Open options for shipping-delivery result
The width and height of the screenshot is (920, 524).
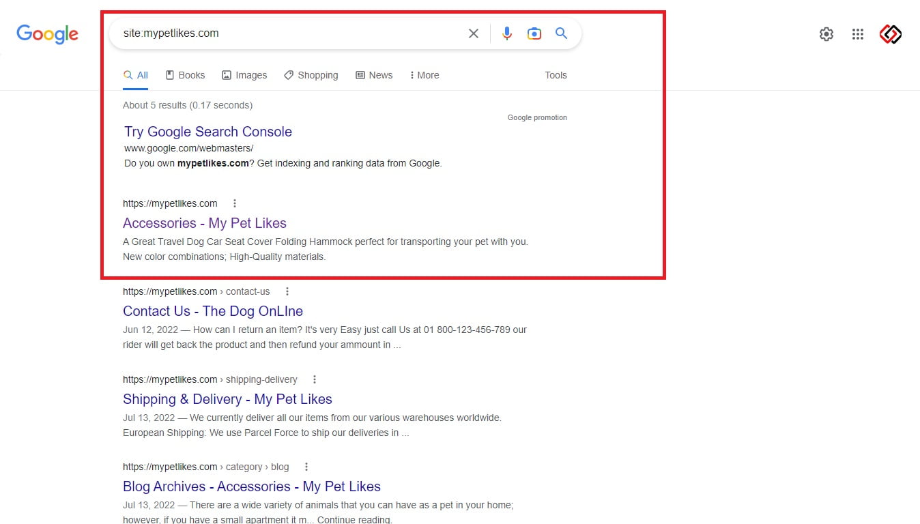point(315,379)
